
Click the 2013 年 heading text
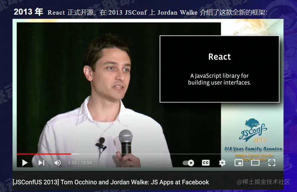coord(28,12)
